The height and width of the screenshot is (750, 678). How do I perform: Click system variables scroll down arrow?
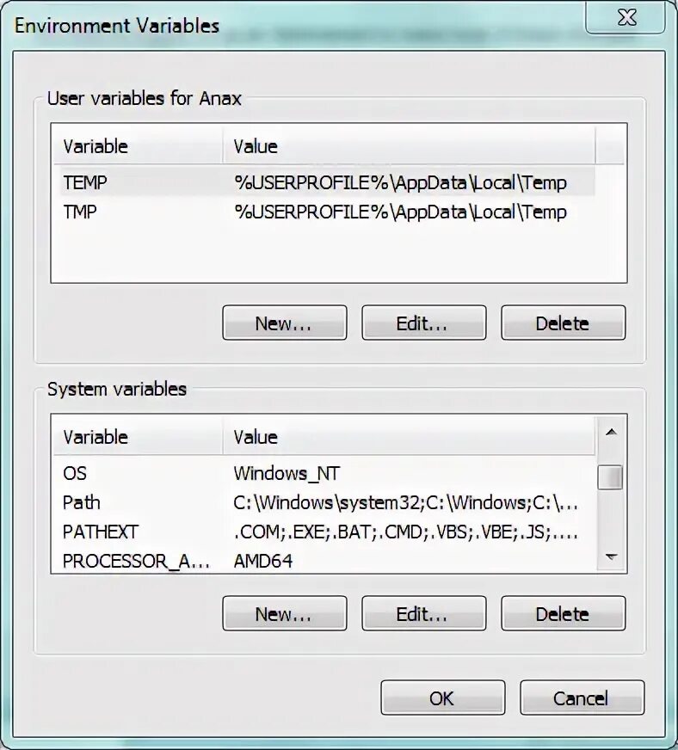[x=611, y=556]
